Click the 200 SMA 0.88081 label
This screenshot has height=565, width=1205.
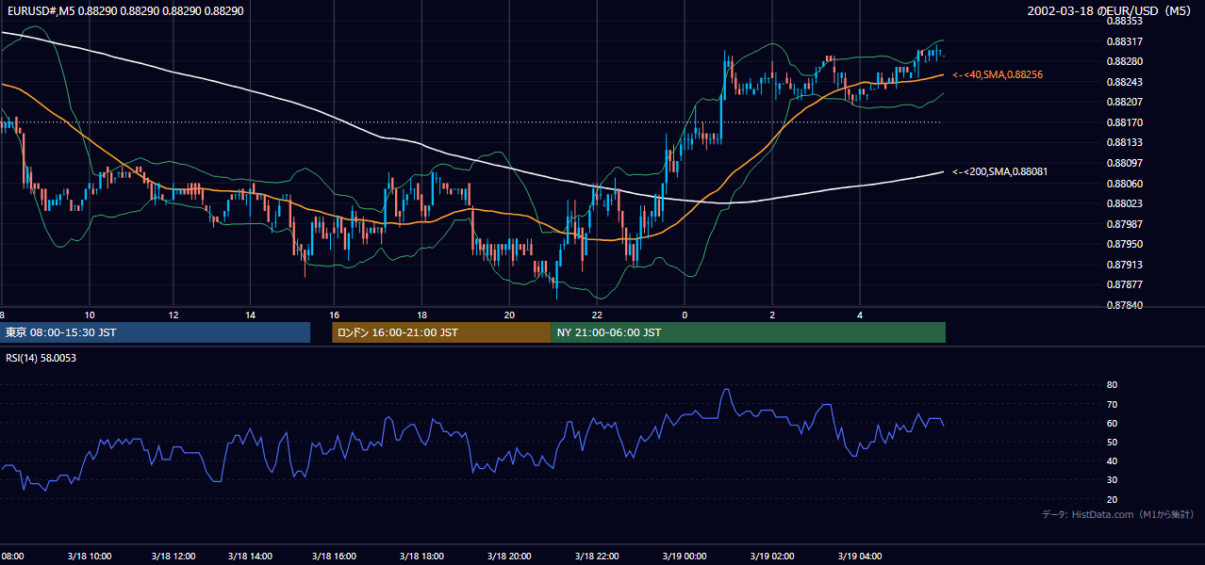1000,171
